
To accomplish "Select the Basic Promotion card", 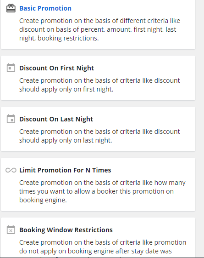I will (x=98, y=24).
